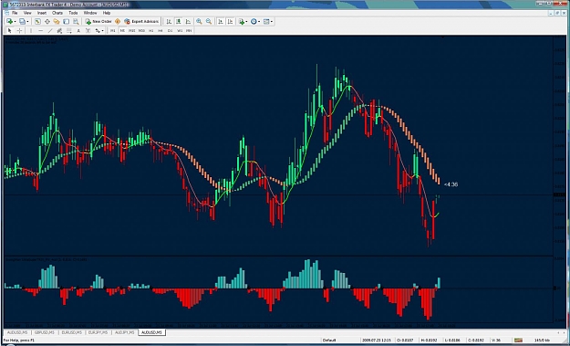Select the M30 timeframe button
Screen dimensions: 570x346
point(141,30)
